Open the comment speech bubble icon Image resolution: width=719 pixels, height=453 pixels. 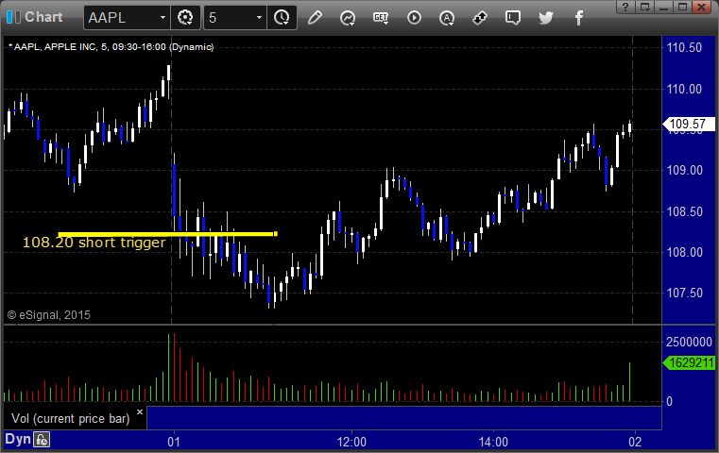click(513, 18)
